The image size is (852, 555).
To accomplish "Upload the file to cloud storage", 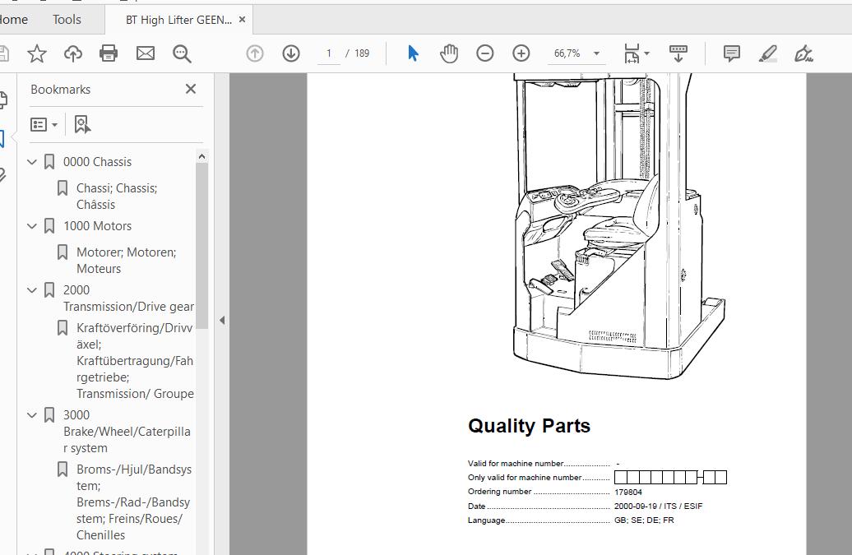I will point(73,53).
